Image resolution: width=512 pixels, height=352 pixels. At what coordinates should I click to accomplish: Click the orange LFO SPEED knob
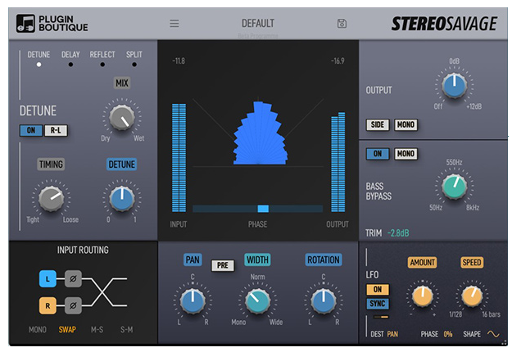tap(472, 296)
